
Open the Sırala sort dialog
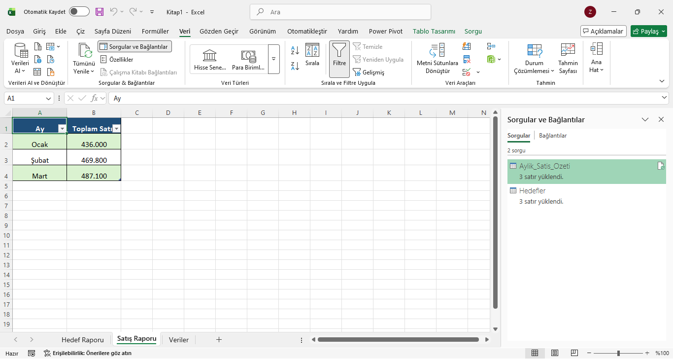tap(312, 55)
